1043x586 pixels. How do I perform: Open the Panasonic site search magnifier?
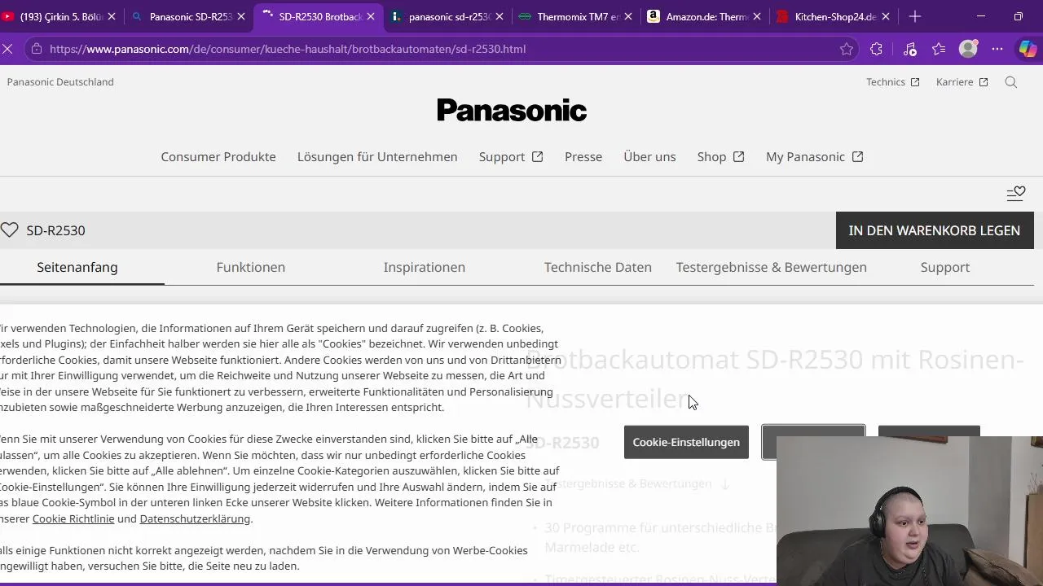[x=1011, y=82]
